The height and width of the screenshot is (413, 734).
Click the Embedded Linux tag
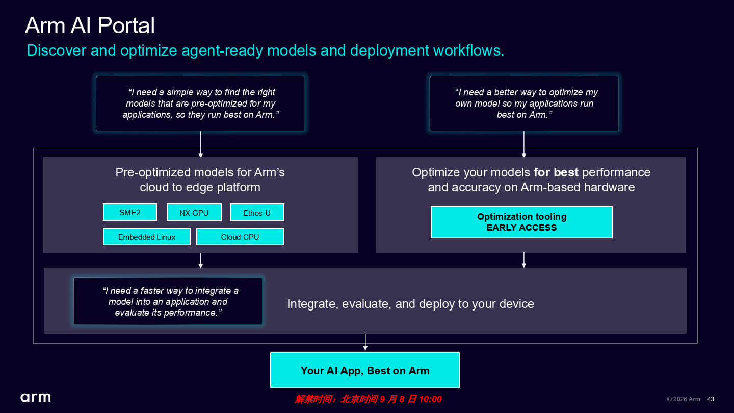coord(147,237)
